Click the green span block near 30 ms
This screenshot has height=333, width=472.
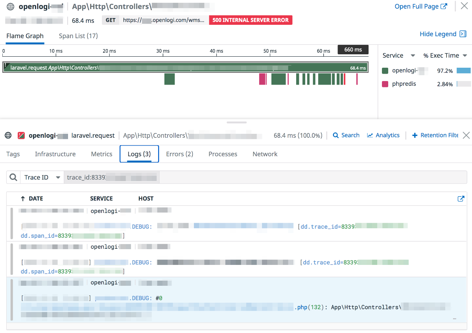[x=170, y=79]
